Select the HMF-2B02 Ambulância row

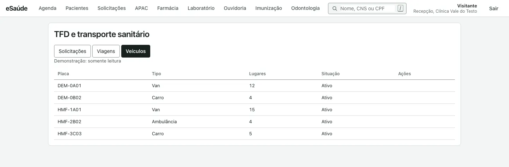click(255, 122)
